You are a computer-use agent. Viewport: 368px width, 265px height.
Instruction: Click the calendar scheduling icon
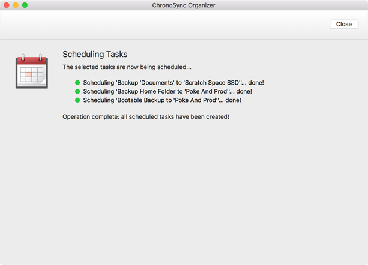(x=32, y=71)
